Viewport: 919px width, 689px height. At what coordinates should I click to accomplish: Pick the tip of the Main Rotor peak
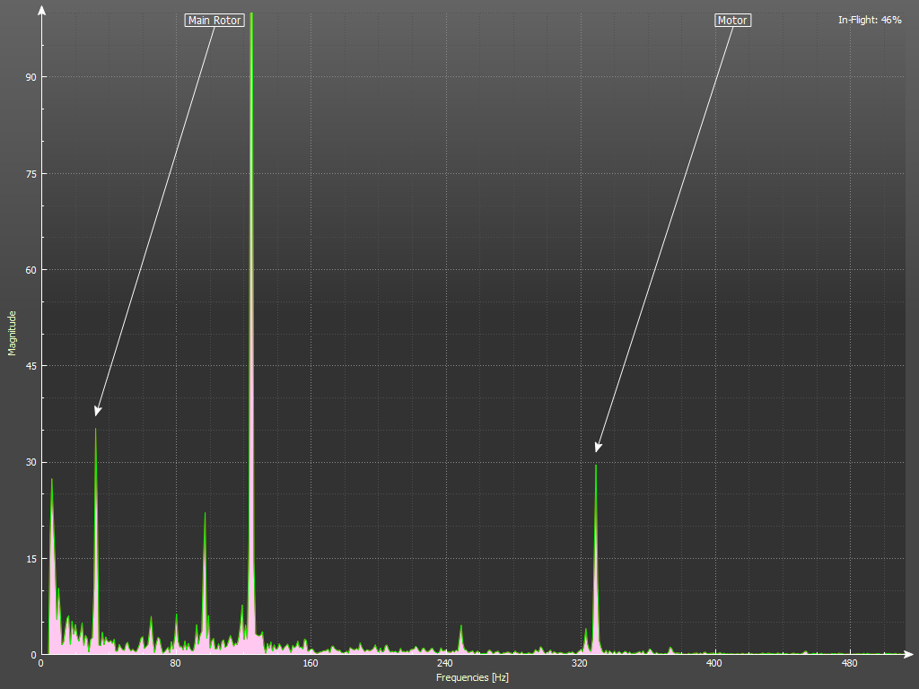[96, 431]
